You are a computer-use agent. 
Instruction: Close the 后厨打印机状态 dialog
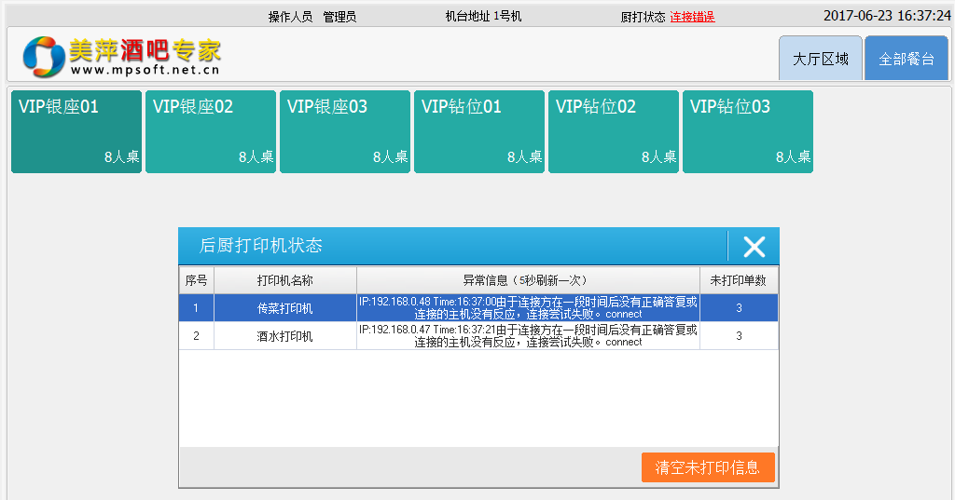pos(754,246)
